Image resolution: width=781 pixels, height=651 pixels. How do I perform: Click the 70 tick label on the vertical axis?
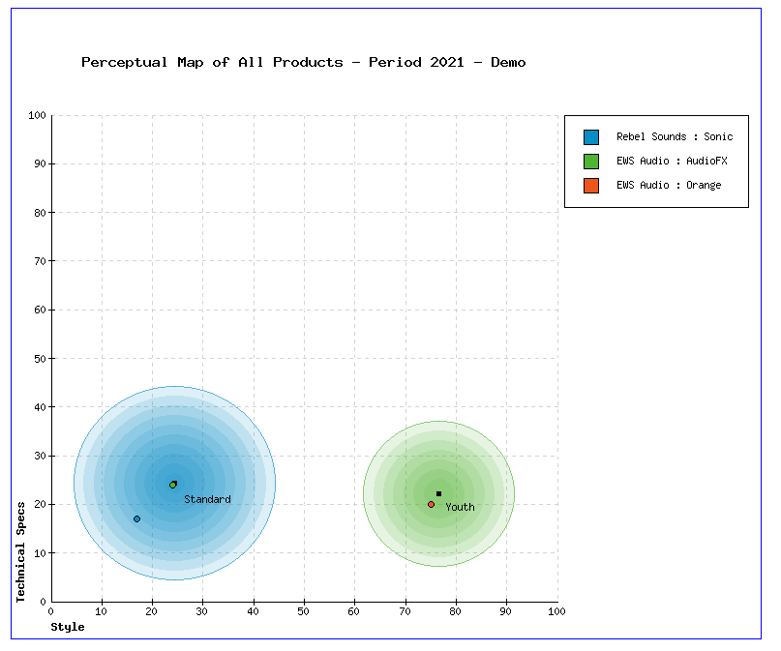click(40, 261)
